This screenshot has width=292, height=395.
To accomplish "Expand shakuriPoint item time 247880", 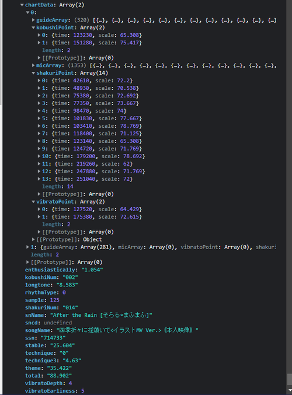I will [x=39, y=172].
